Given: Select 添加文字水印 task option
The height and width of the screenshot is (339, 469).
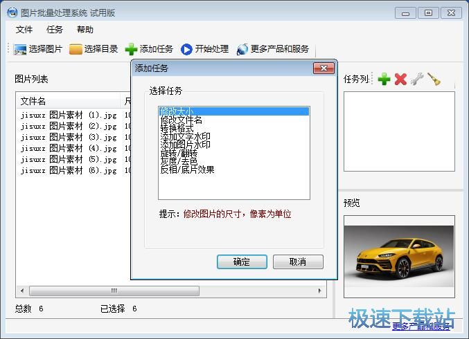Looking at the screenshot, I should [186, 137].
